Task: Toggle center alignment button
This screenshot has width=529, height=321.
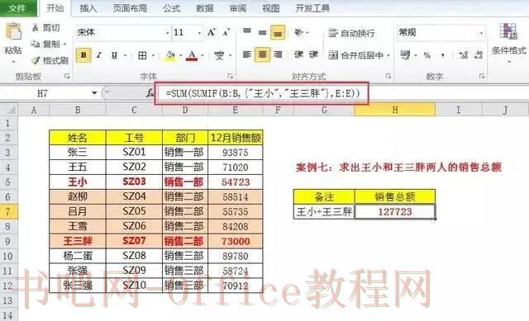Action: pyautogui.click(x=262, y=54)
